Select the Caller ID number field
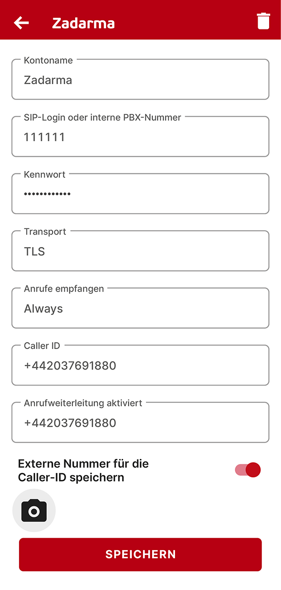The image size is (281, 590). click(140, 365)
